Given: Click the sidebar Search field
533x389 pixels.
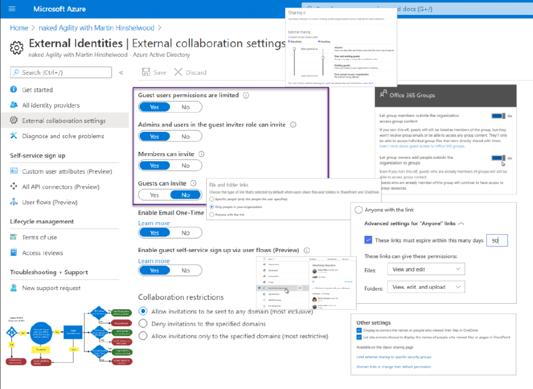Looking at the screenshot, I should click(x=61, y=72).
